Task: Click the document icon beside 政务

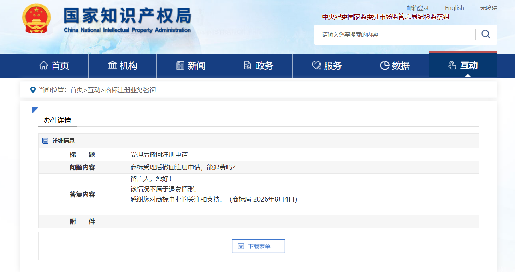Action: tap(248, 66)
